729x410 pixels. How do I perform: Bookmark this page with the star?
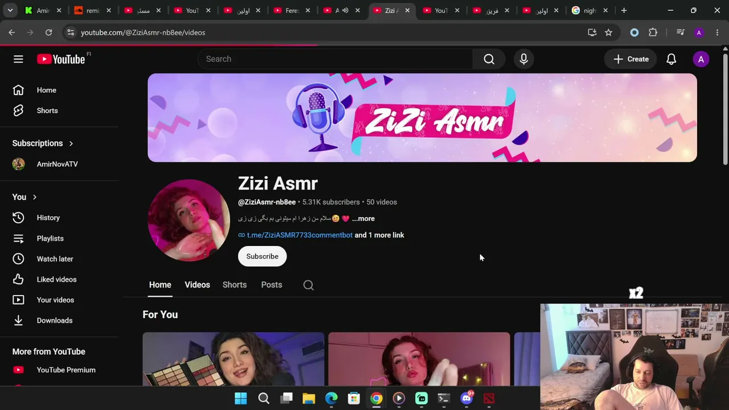coord(608,32)
